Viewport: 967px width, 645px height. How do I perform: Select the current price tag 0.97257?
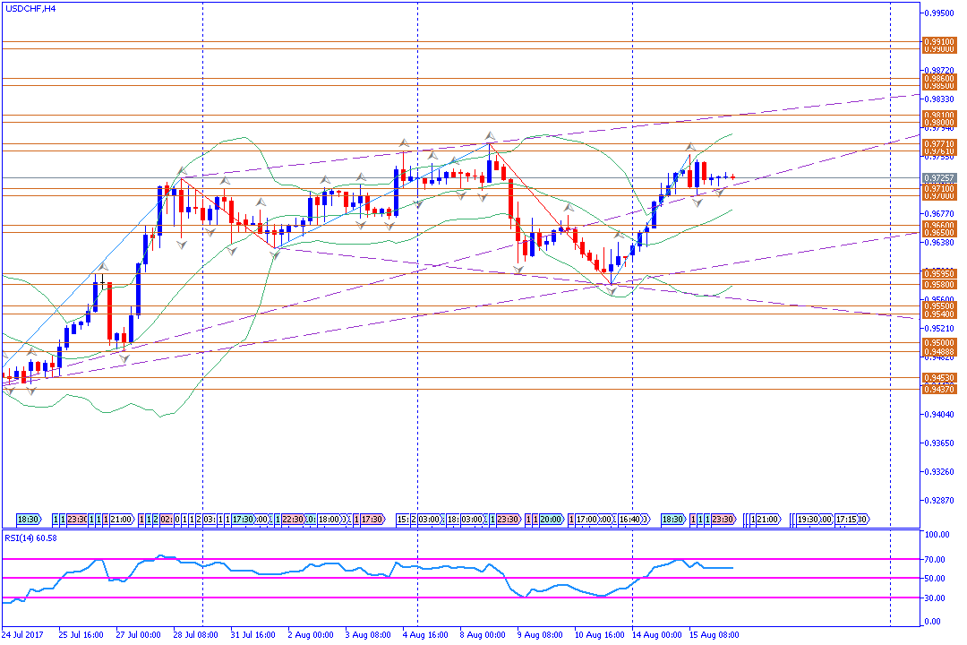point(938,177)
